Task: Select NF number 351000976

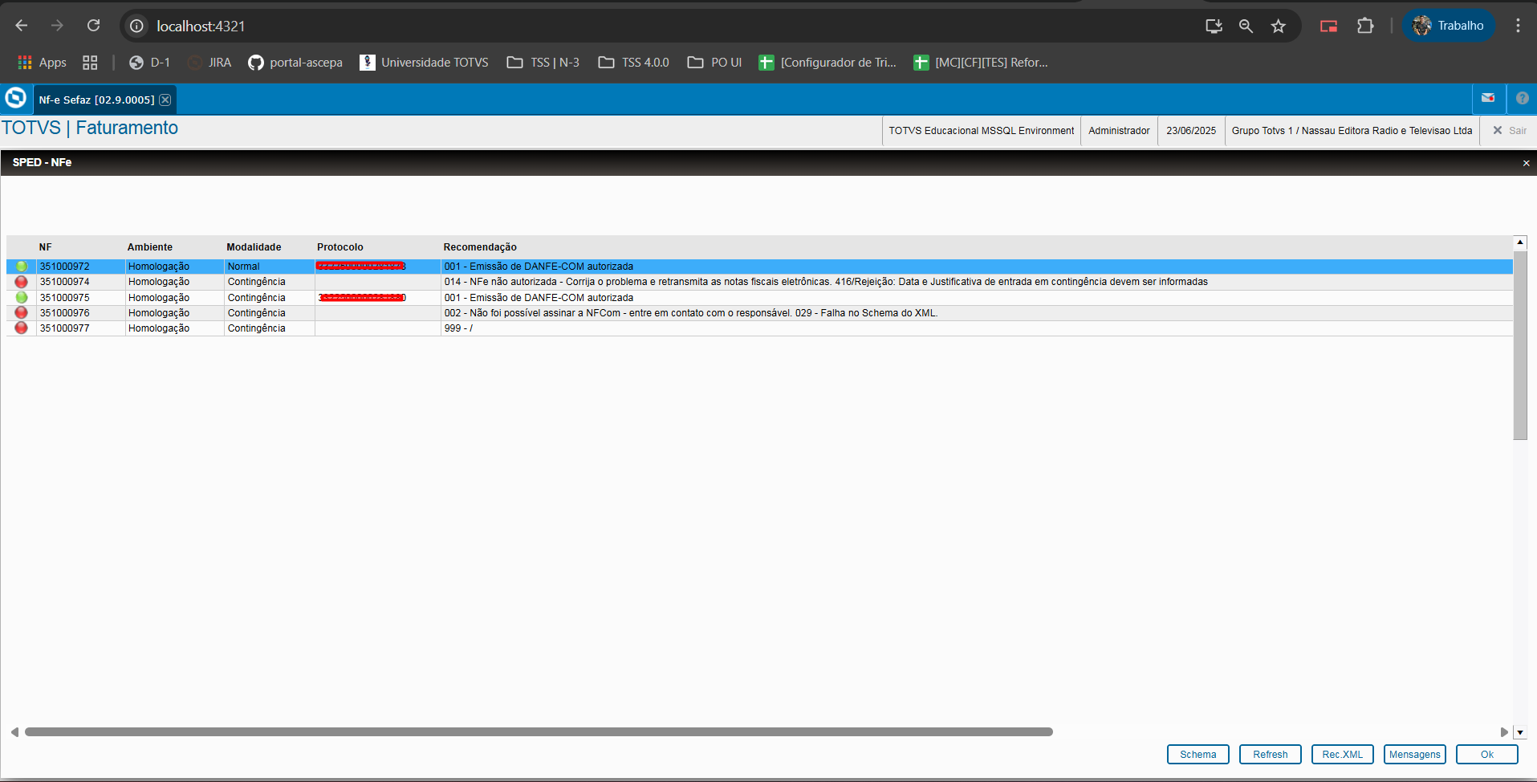Action: pos(65,313)
